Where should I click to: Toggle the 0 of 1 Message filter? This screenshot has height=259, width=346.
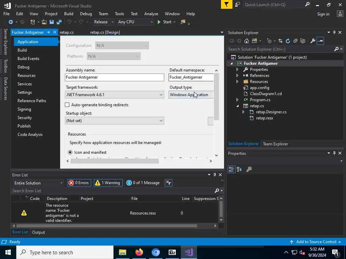click(143, 183)
